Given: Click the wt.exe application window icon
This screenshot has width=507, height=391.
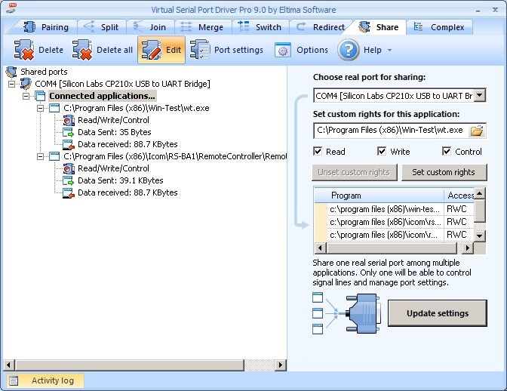Looking at the screenshot, I should click(x=54, y=108).
